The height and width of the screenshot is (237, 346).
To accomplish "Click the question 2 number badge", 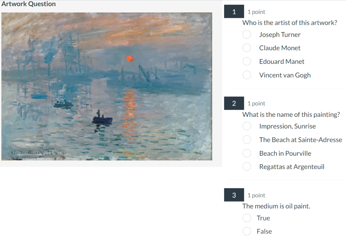I will [x=234, y=103].
